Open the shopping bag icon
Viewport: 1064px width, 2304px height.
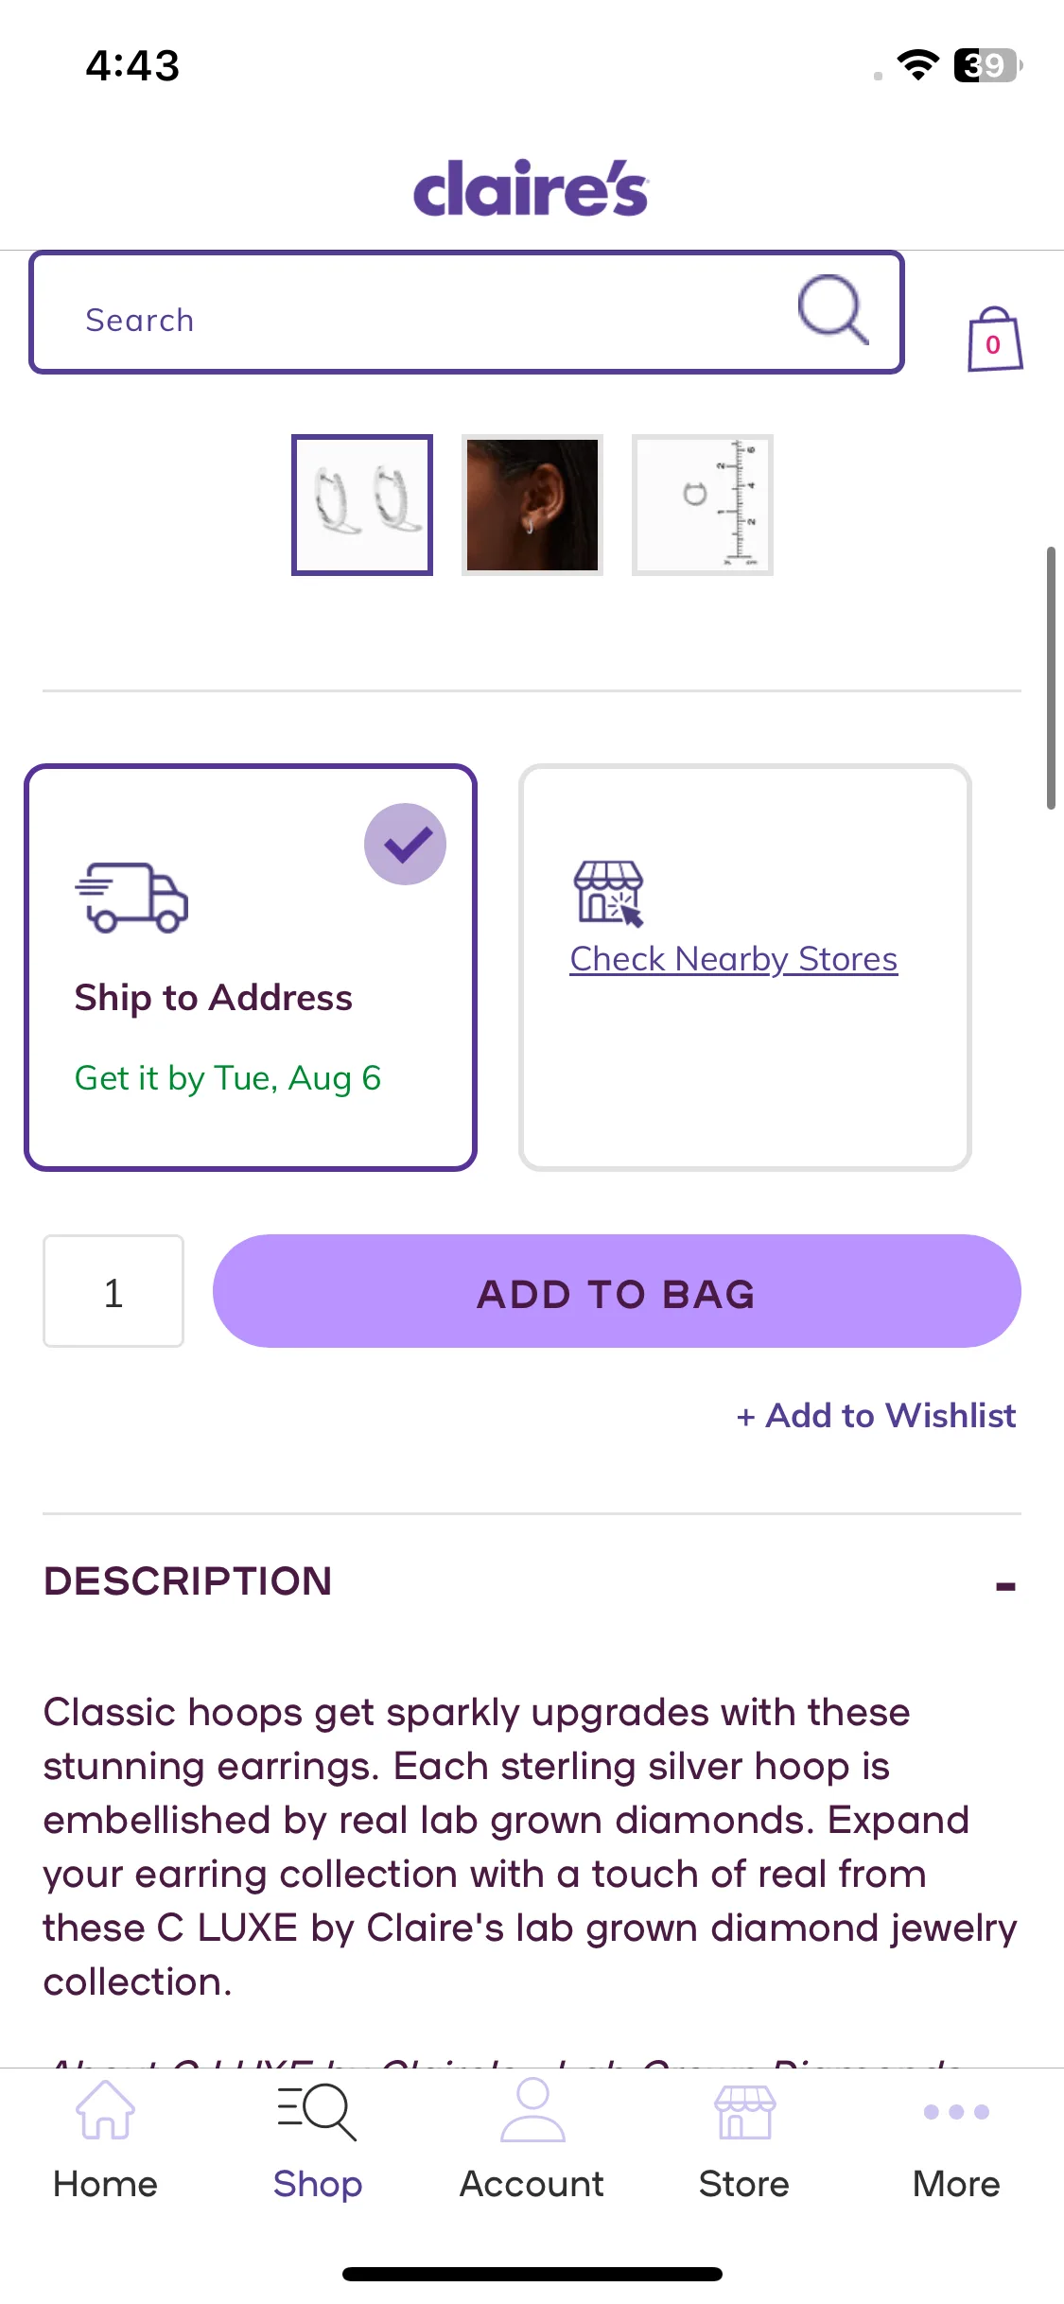[x=995, y=339]
